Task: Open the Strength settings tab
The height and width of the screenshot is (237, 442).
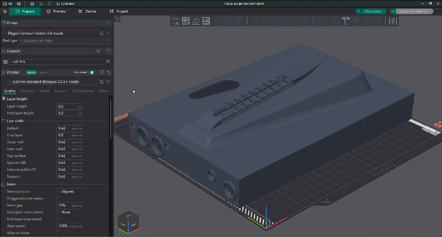Action: point(27,91)
